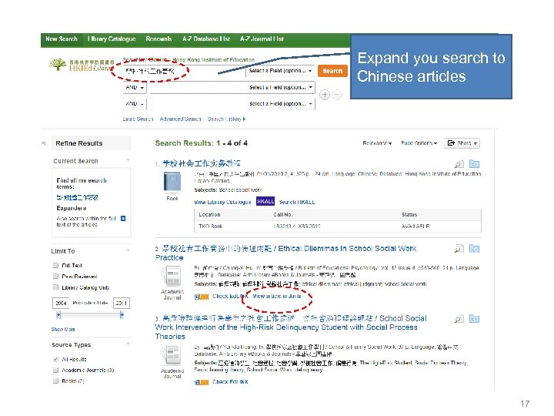Screen dimensions: 554x416
Task: Open the first AND operator dropdown
Action: point(135,87)
